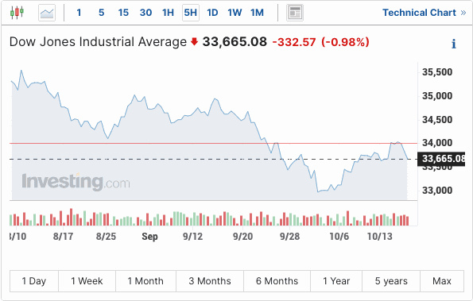This screenshot has width=473, height=301.
Task: Open the Technical Chart link
Action: pos(425,13)
